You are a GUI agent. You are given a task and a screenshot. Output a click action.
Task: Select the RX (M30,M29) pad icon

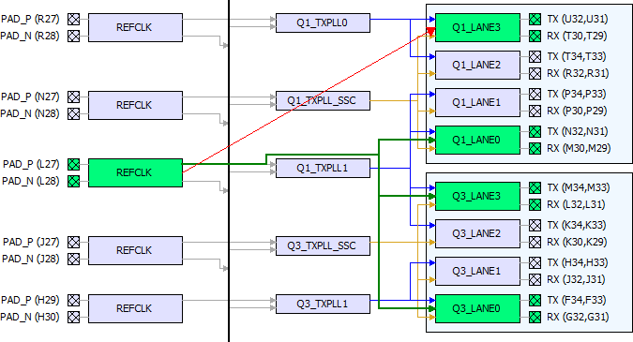535,148
